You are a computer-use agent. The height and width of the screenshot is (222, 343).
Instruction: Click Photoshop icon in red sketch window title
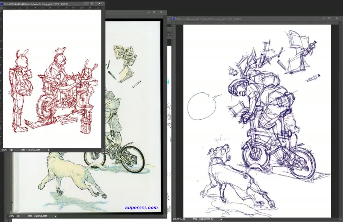[x=1, y=4]
